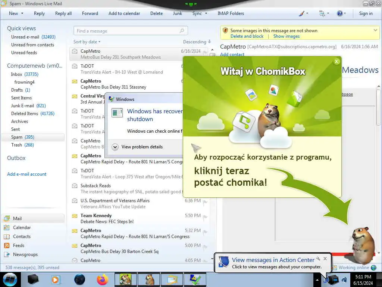Flag the Team Kennedy Debate News message
The image size is (382, 287).
click(x=205, y=217)
